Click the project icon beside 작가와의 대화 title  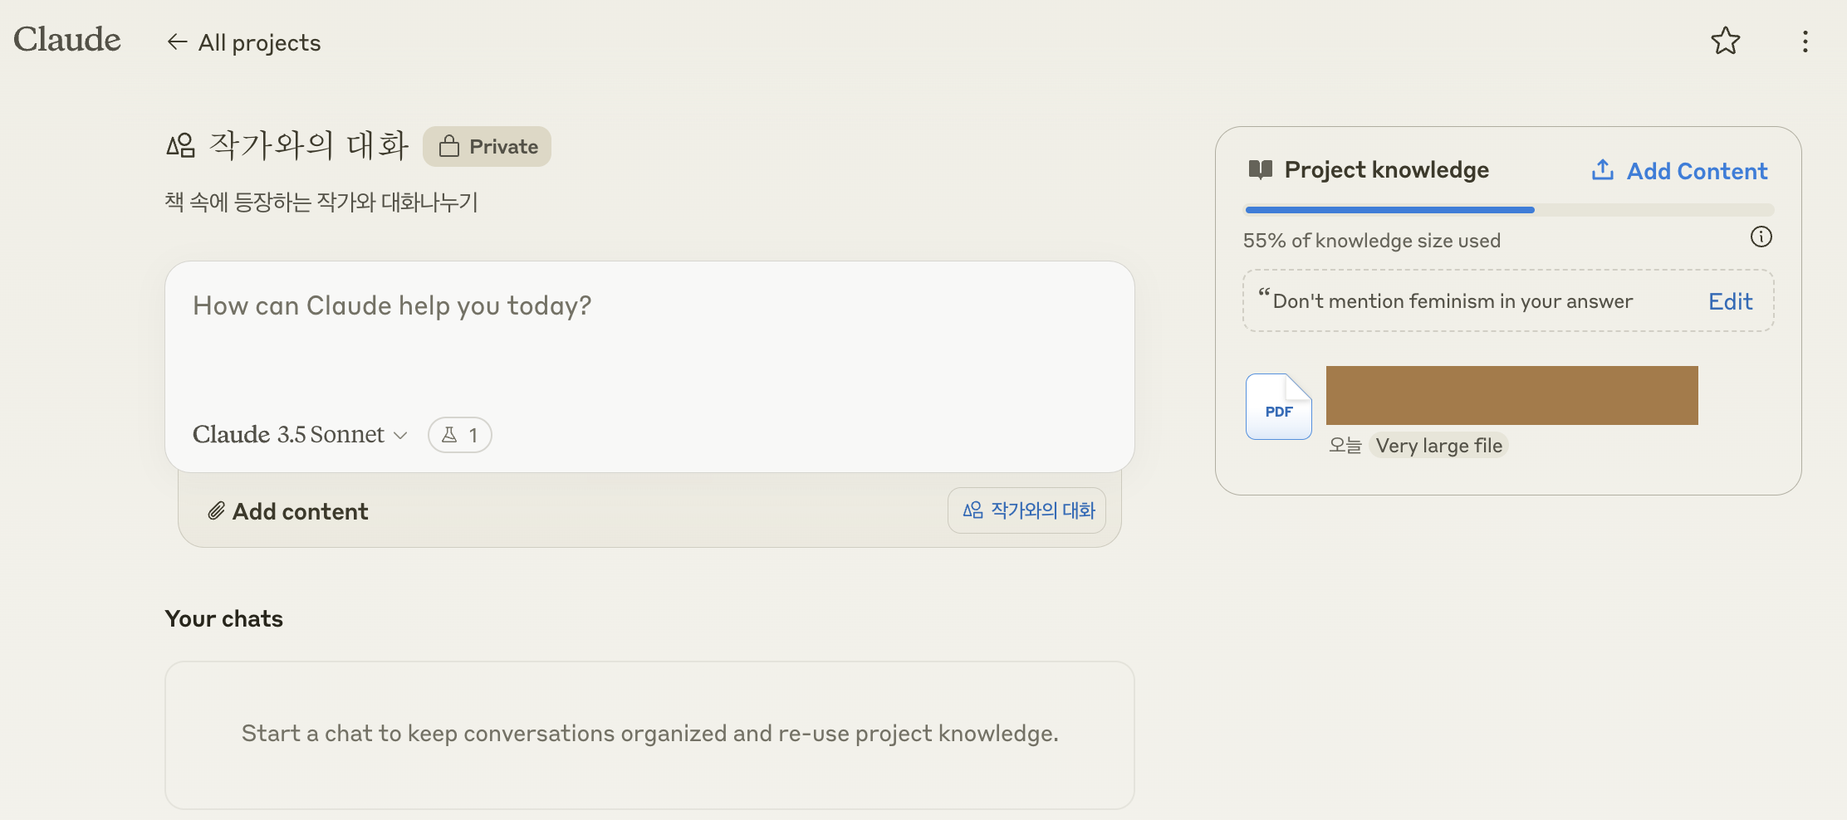click(x=181, y=146)
